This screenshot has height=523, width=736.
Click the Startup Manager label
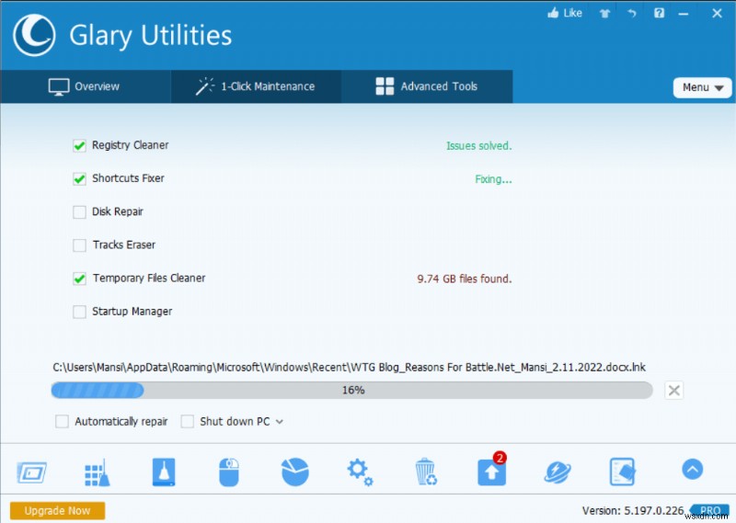[132, 312]
